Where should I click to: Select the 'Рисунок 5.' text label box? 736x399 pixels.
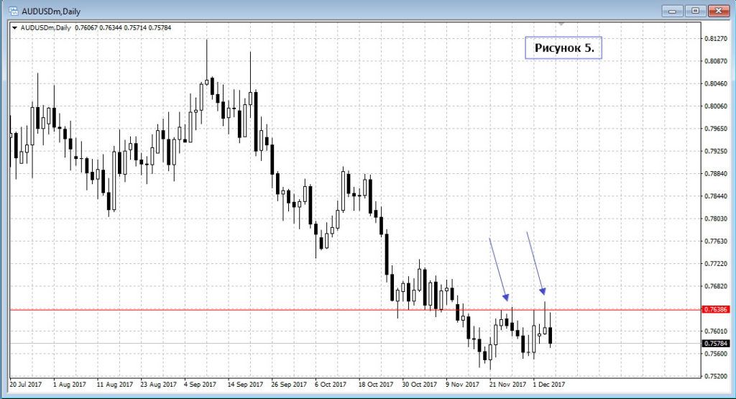click(x=563, y=48)
